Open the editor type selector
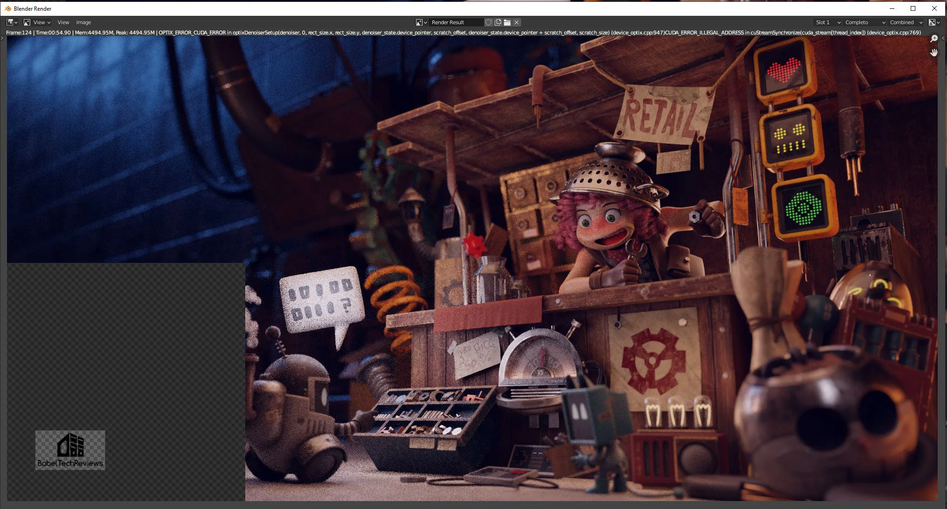 point(12,22)
